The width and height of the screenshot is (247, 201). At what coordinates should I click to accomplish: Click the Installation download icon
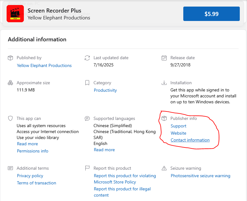tap(164, 83)
